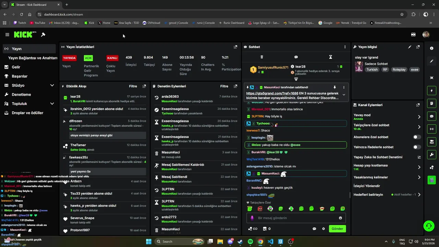
Task: Click the trash icon to clear chat
Action: click(262, 57)
